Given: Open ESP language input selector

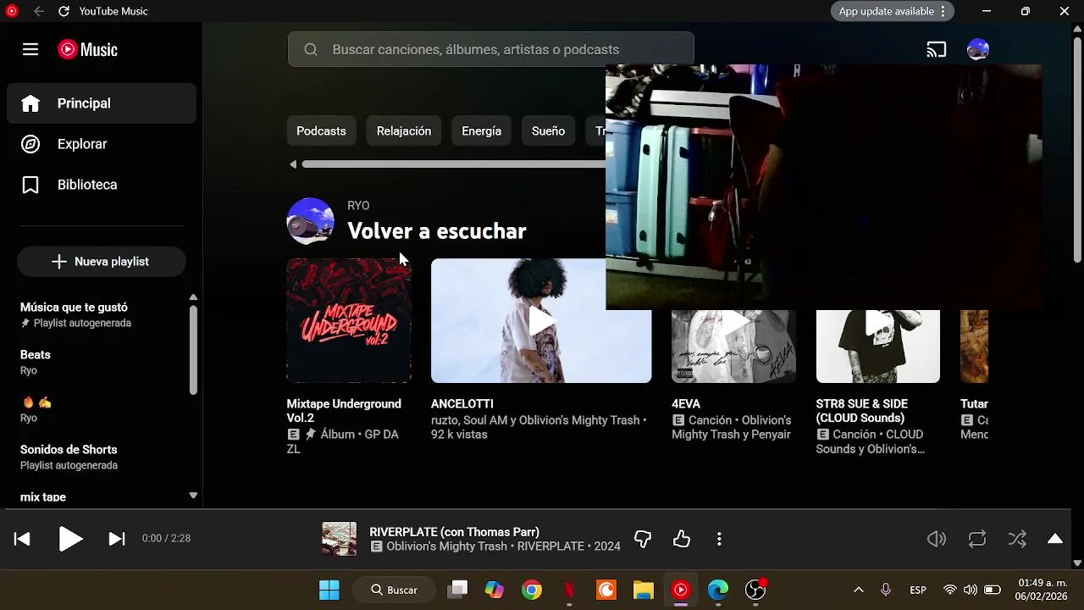Looking at the screenshot, I should (918, 590).
